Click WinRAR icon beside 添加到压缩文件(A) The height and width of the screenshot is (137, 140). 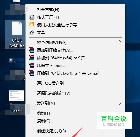(32, 50)
